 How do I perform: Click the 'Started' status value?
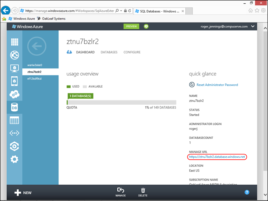pos(194,115)
